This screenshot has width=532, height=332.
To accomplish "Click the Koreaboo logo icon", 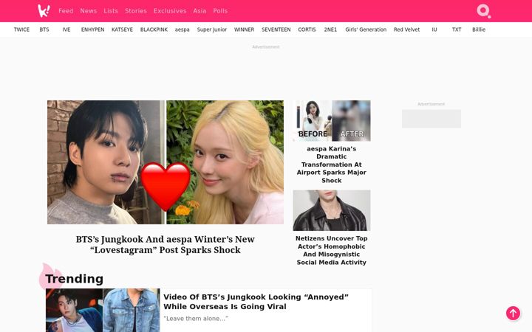I will pos(44,11).
